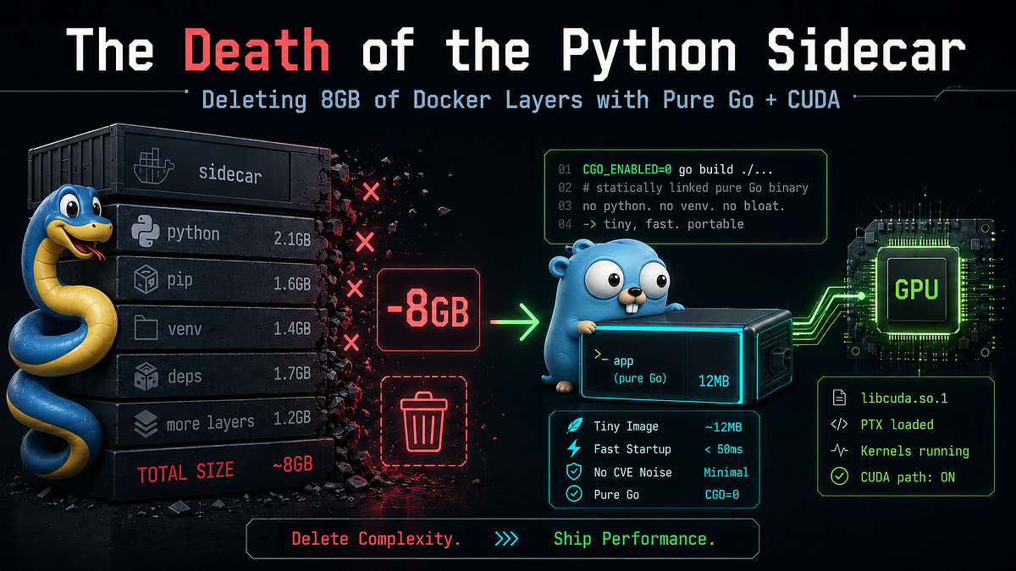Click the file icon beside libcuda.so.1

pos(839,397)
